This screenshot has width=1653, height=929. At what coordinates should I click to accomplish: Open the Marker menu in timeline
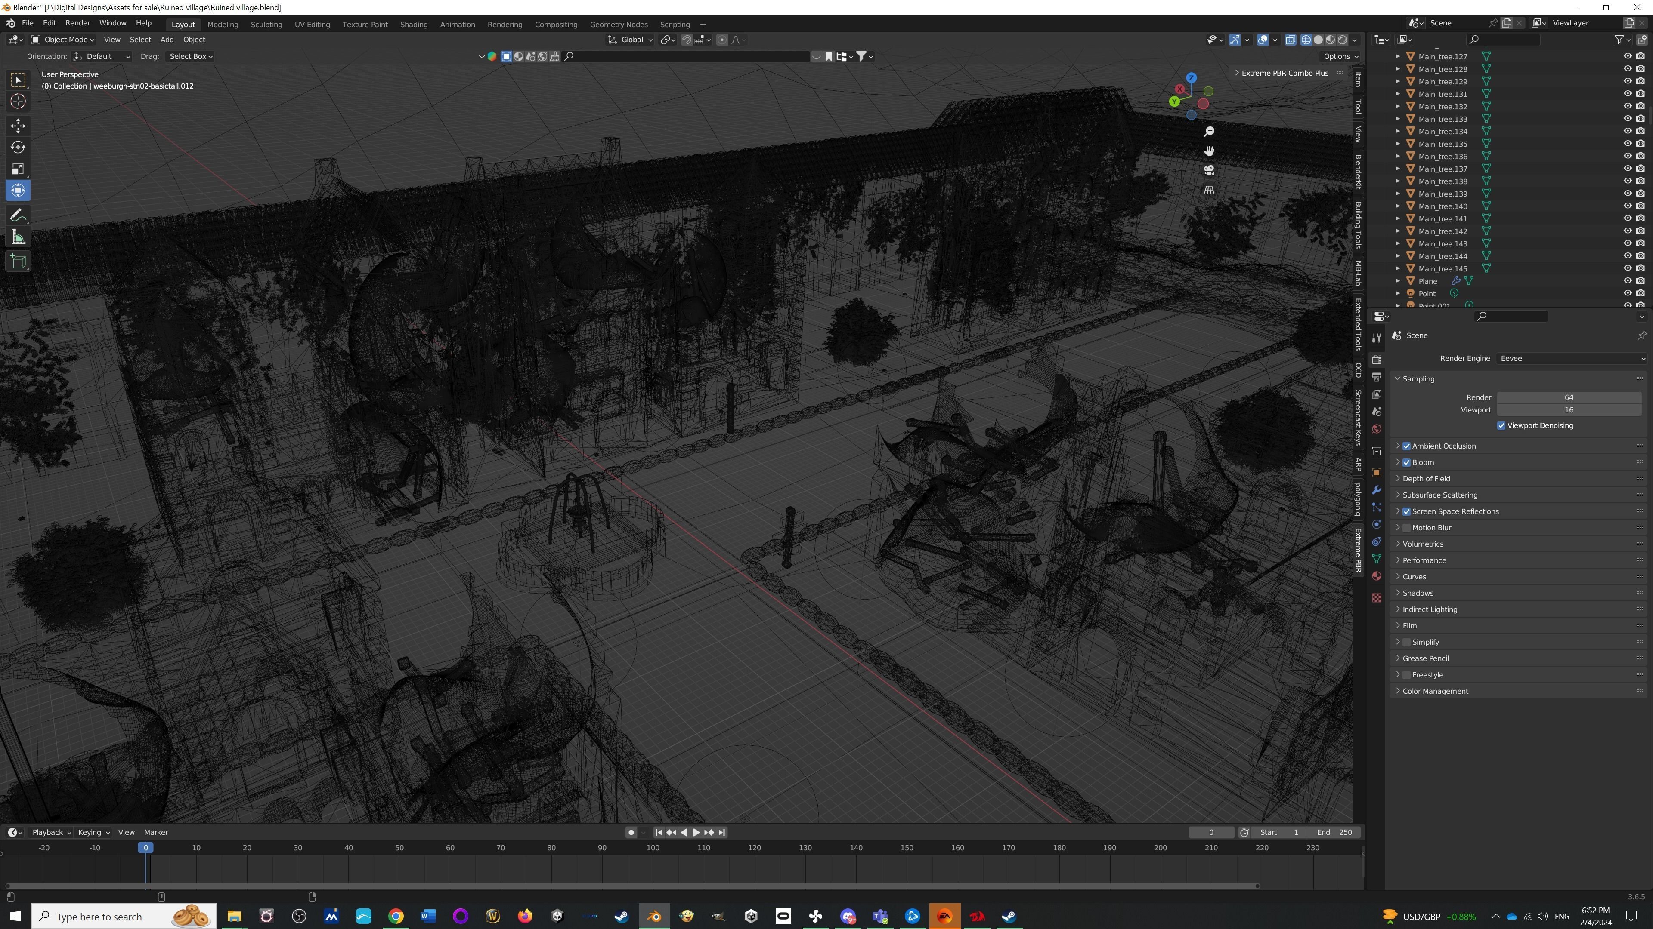[x=156, y=833]
